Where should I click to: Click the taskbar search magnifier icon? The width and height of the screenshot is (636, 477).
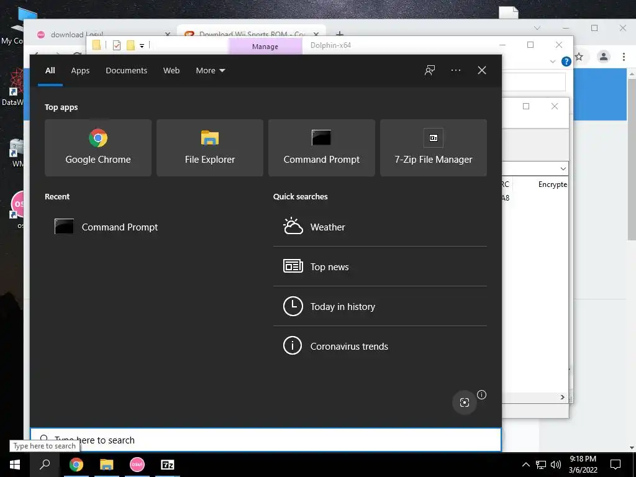(x=45, y=465)
